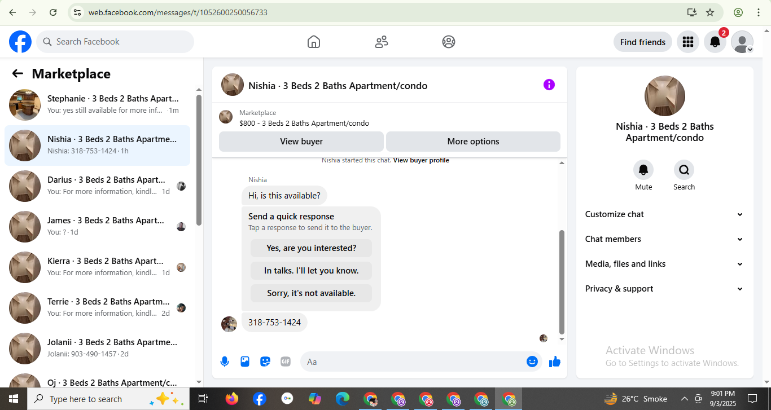Click the browser back arrow

(x=12, y=12)
